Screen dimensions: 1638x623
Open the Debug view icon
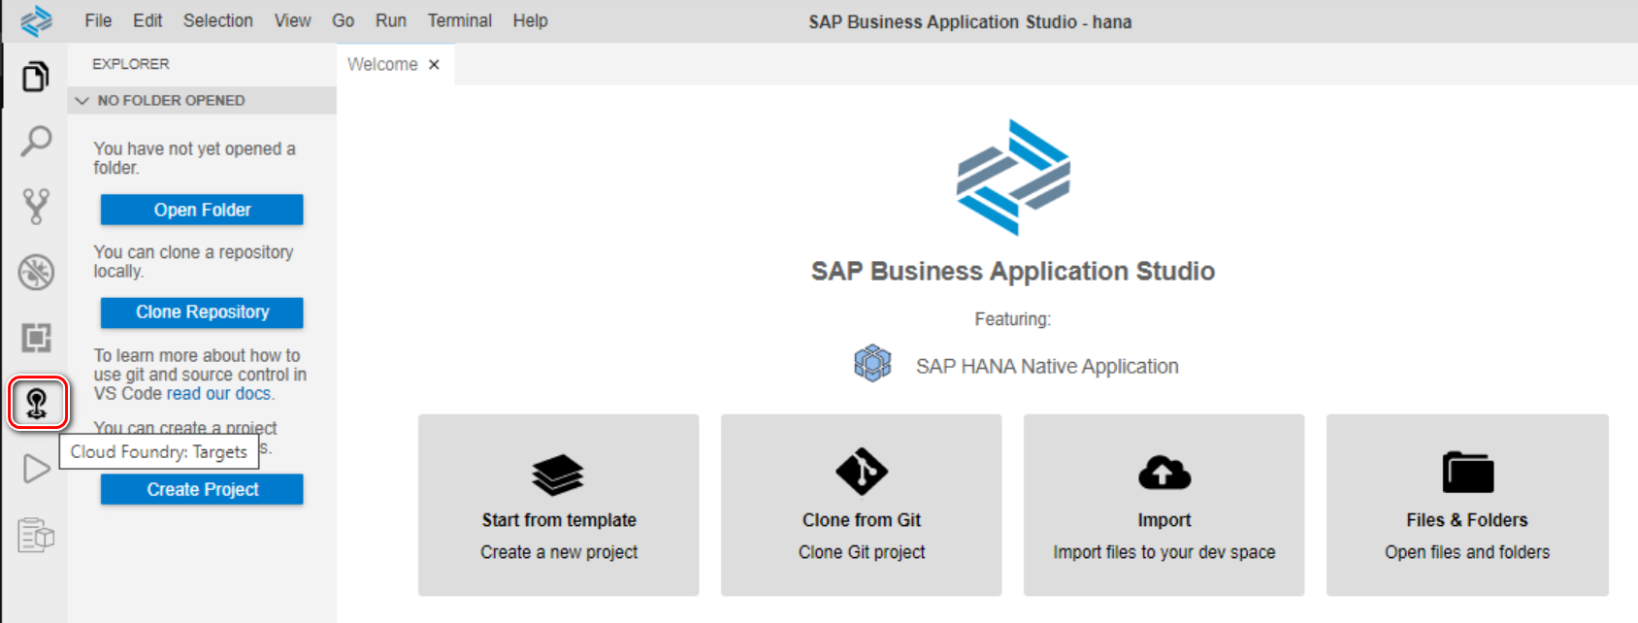(36, 272)
